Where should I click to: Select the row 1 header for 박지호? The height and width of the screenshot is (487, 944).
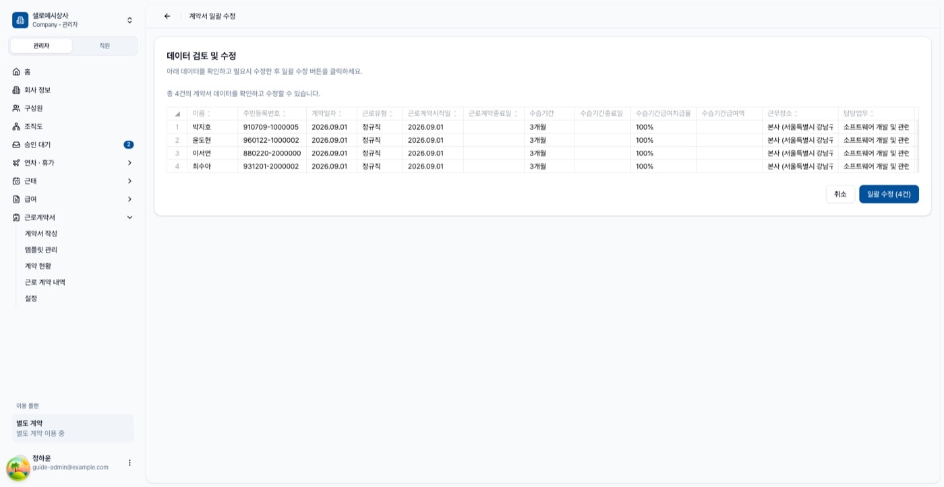click(x=177, y=127)
